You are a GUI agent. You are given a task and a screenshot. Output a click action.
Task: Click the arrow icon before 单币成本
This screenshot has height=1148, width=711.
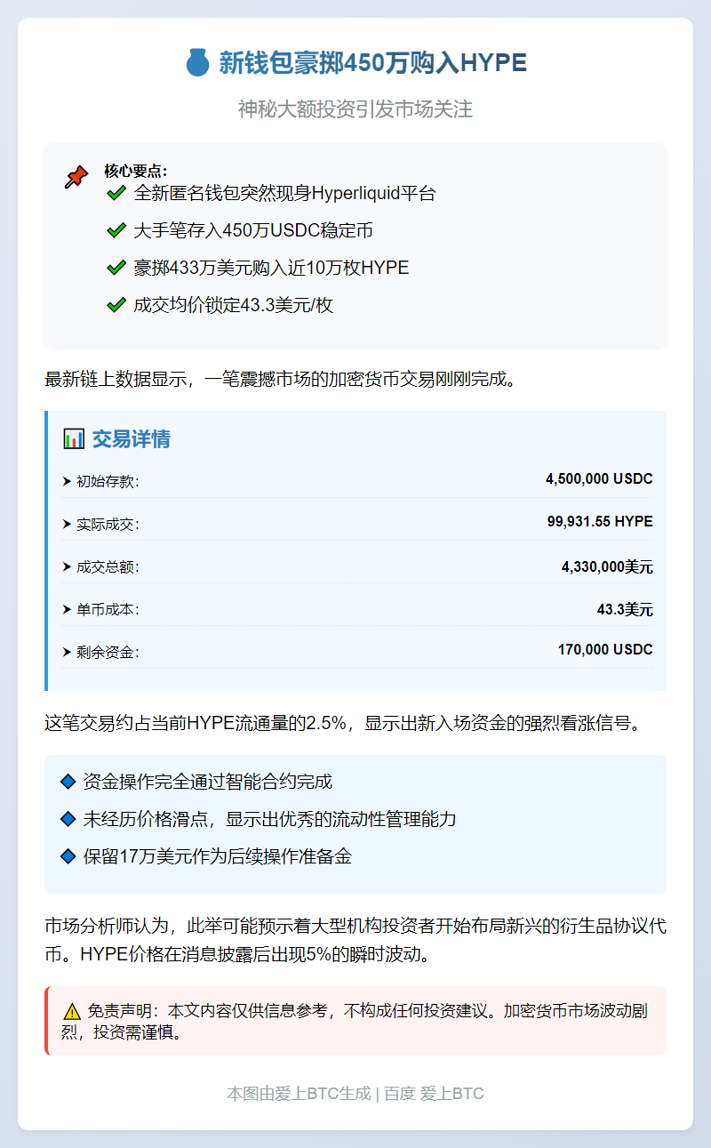(67, 609)
